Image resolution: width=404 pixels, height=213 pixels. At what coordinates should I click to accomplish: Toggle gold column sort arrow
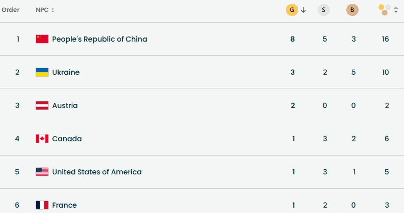point(303,10)
